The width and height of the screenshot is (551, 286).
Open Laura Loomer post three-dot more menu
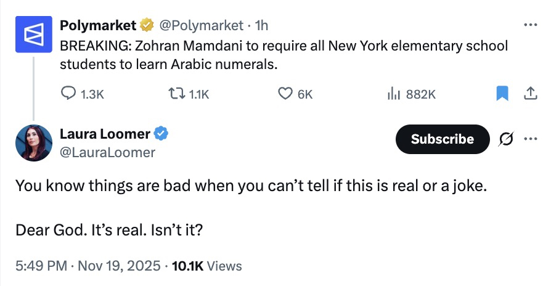529,139
